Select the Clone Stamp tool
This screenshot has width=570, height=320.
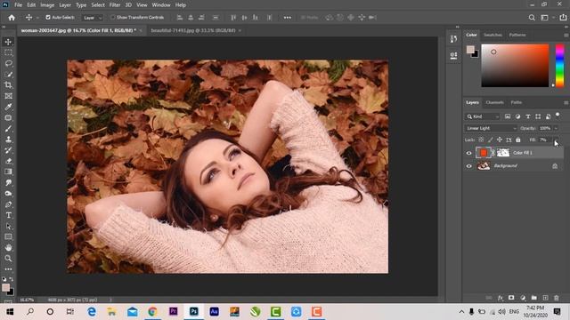pyautogui.click(x=8, y=140)
